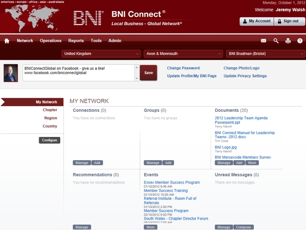Image resolution: width=306 pixels, height=230 pixels.
Task: Click the date Monday, October 1, 2012
Action: click(x=284, y=3)
